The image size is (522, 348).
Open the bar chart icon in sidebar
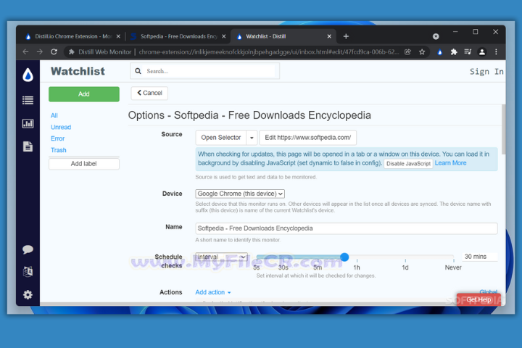[x=28, y=123]
